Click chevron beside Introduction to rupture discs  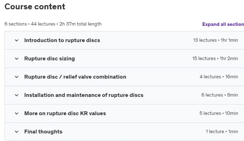(17, 40)
